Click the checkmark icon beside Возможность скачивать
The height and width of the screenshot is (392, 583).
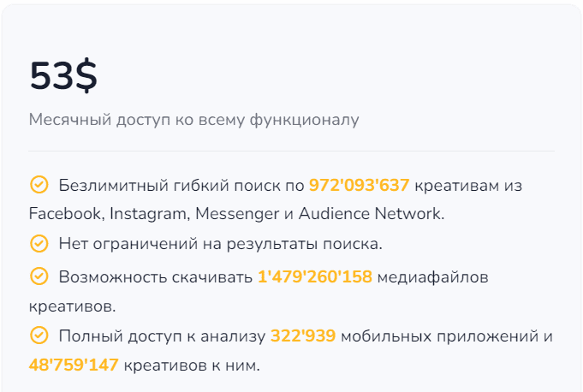[39, 276]
